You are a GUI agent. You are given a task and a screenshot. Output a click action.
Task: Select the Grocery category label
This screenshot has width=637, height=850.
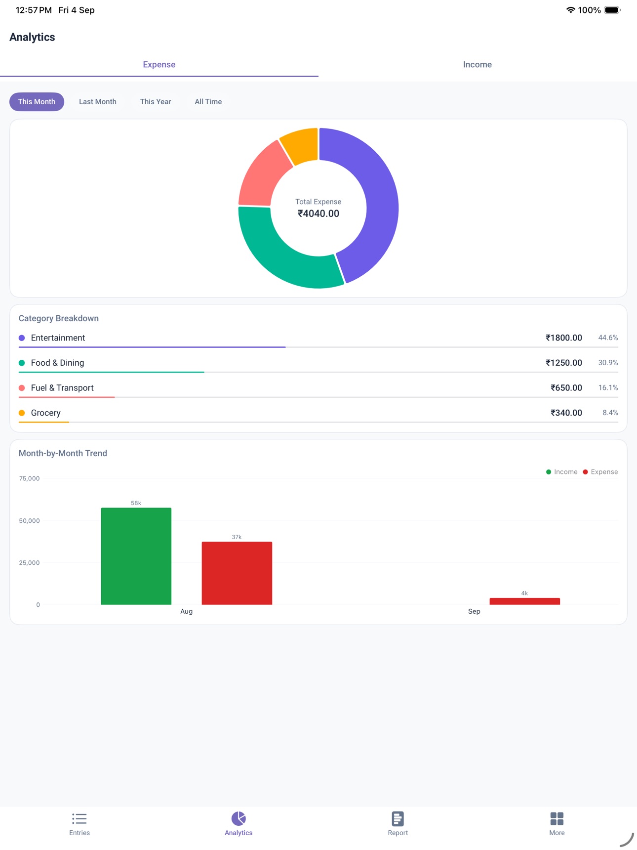(x=45, y=413)
